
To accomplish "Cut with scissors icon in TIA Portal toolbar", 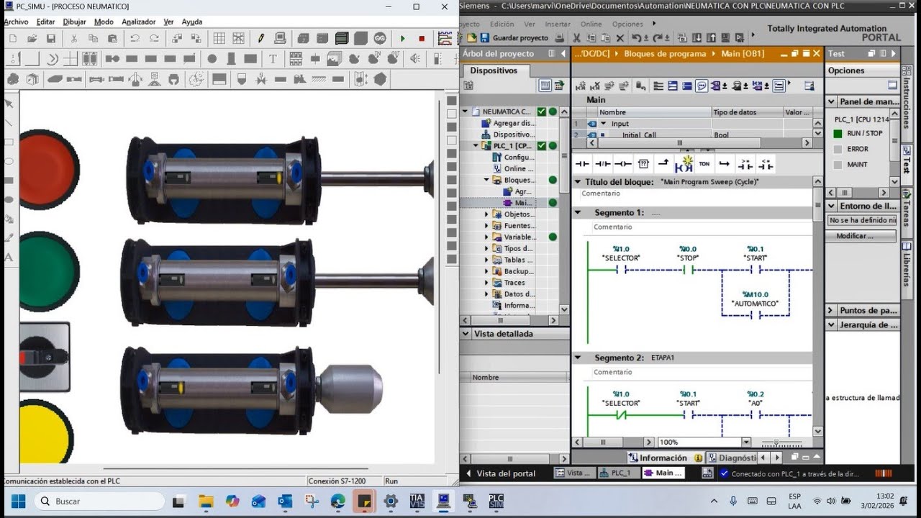I will point(576,37).
